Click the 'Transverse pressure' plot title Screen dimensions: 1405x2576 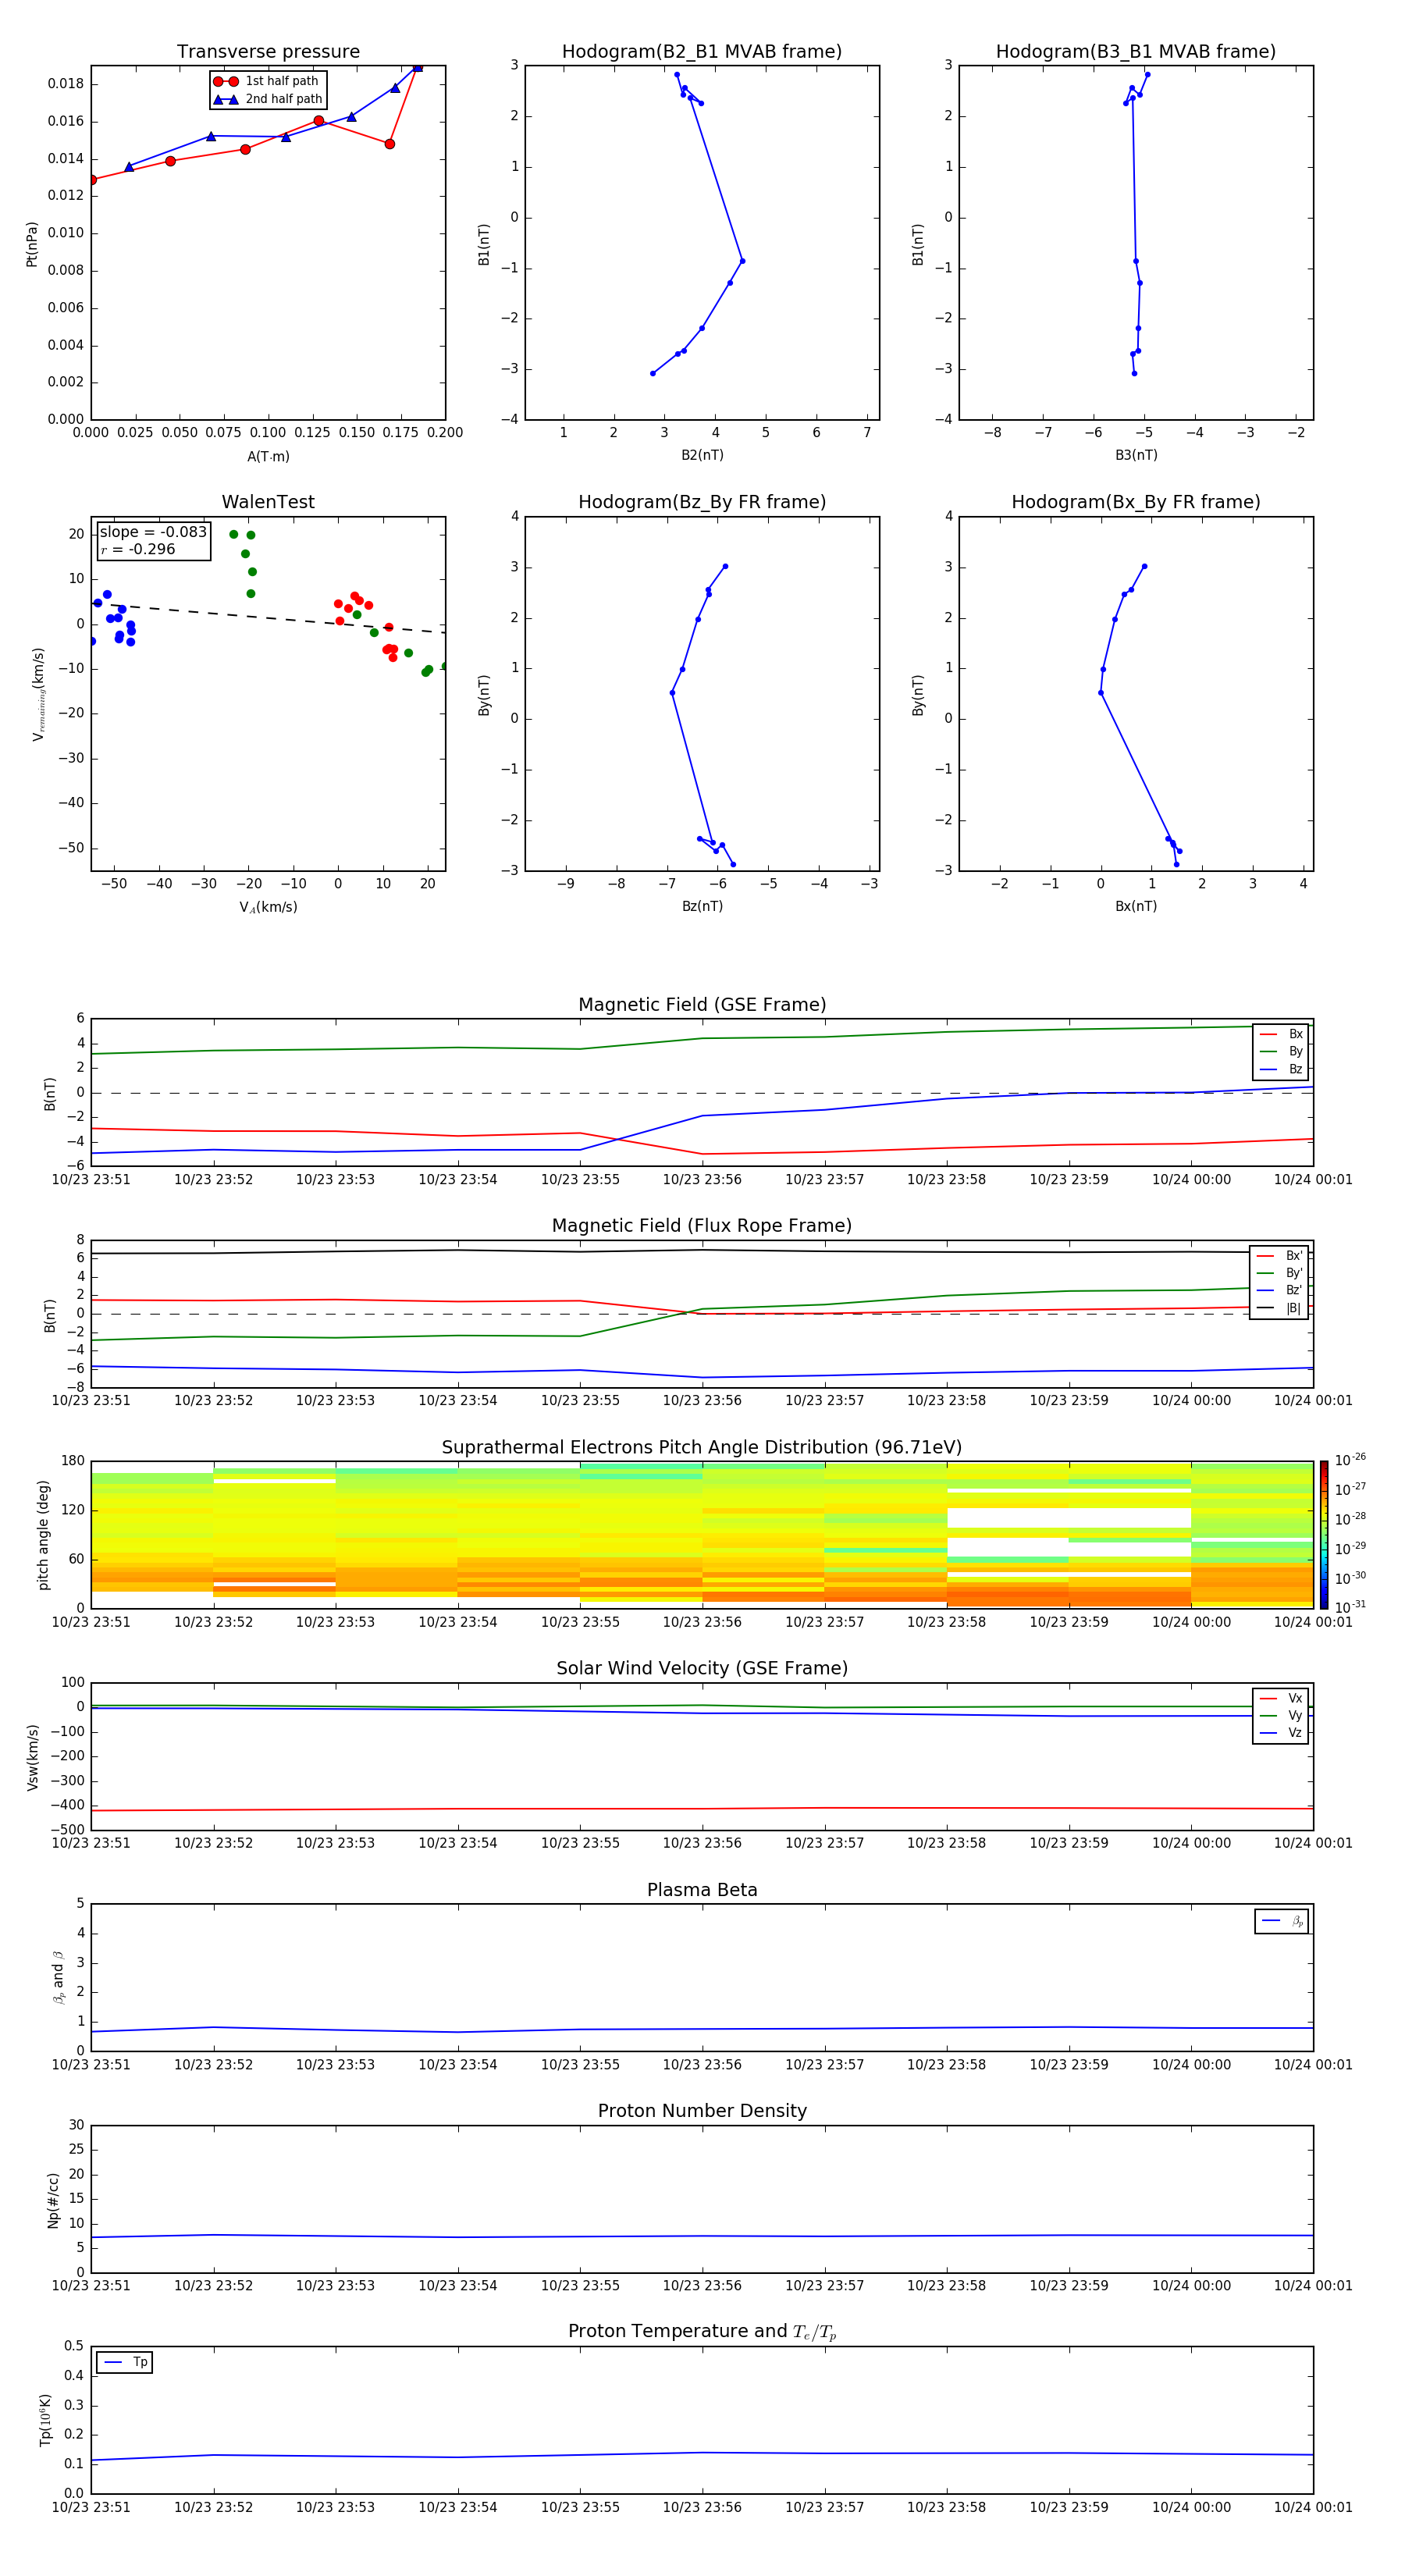coord(268,52)
